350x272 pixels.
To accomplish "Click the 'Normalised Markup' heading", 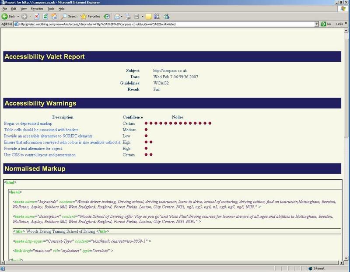I will click(35, 169).
